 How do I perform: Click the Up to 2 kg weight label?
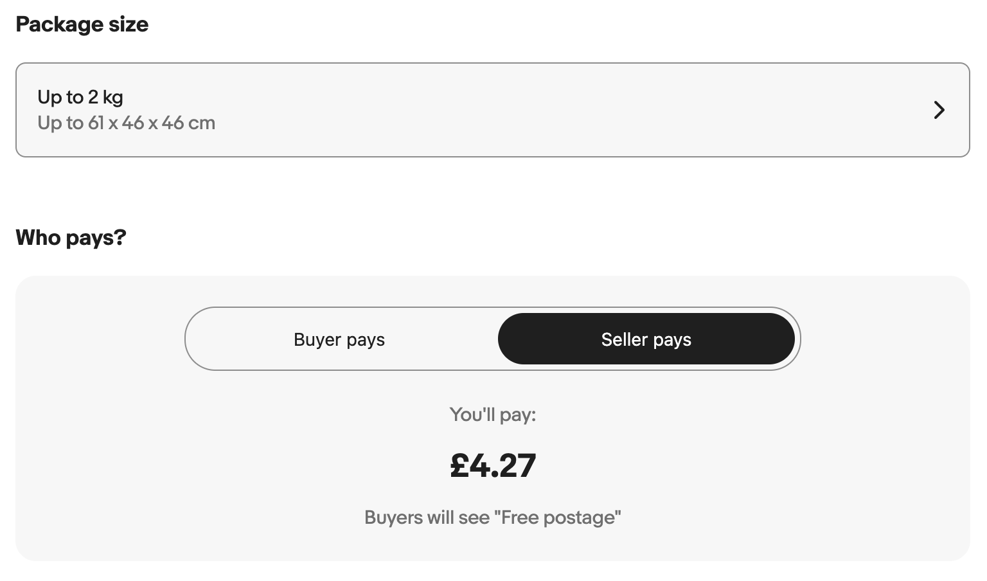(80, 97)
